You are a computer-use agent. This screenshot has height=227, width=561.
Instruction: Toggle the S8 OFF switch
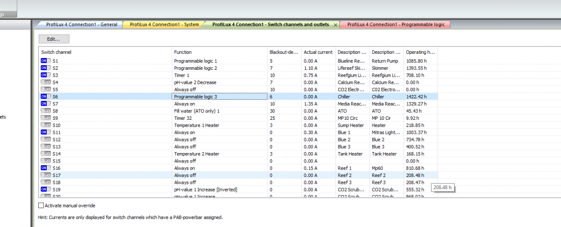coord(45,111)
